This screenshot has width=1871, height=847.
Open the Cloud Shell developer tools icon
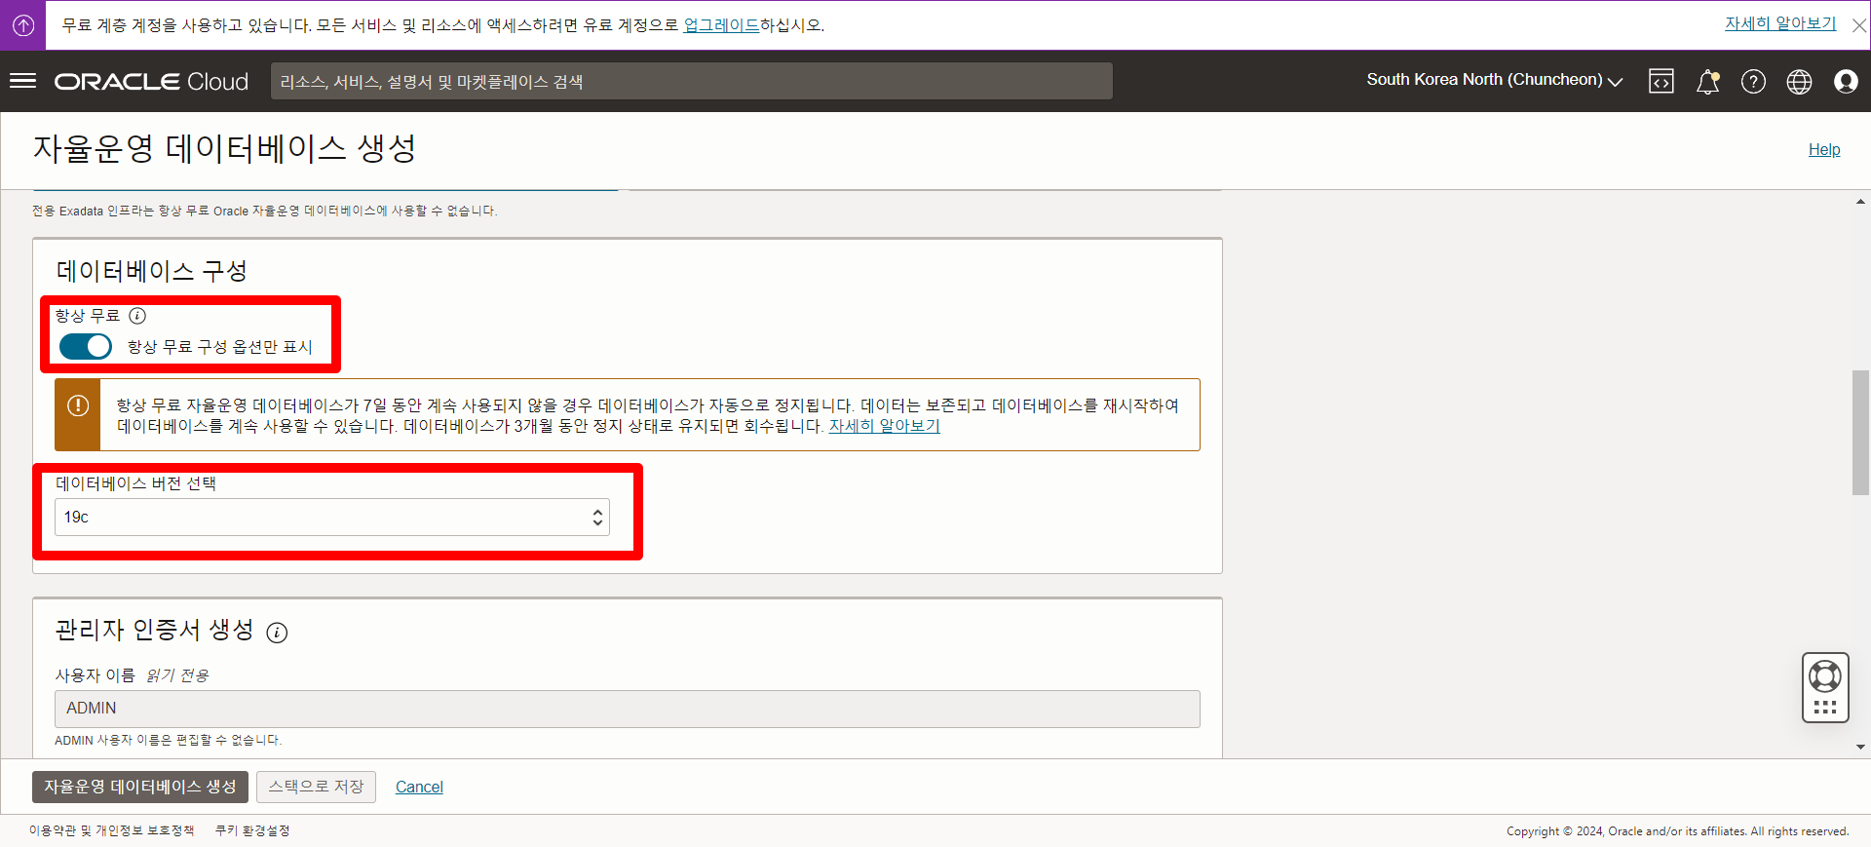(x=1661, y=82)
